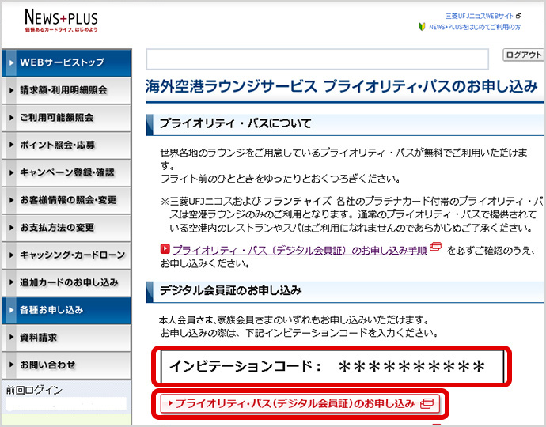The height and width of the screenshot is (427, 546).
Task: Click arrow icon beside WEBサービストップ
Action: (x=11, y=62)
